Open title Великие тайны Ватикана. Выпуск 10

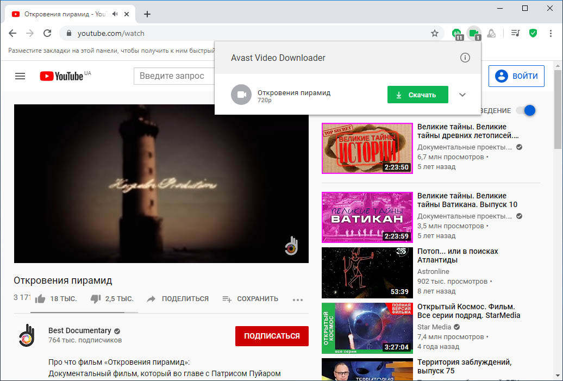coord(467,200)
